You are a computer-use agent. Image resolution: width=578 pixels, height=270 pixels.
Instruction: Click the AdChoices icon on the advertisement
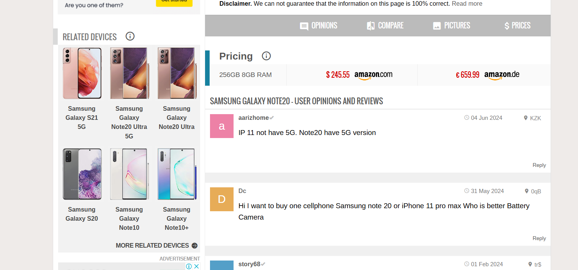point(189,266)
